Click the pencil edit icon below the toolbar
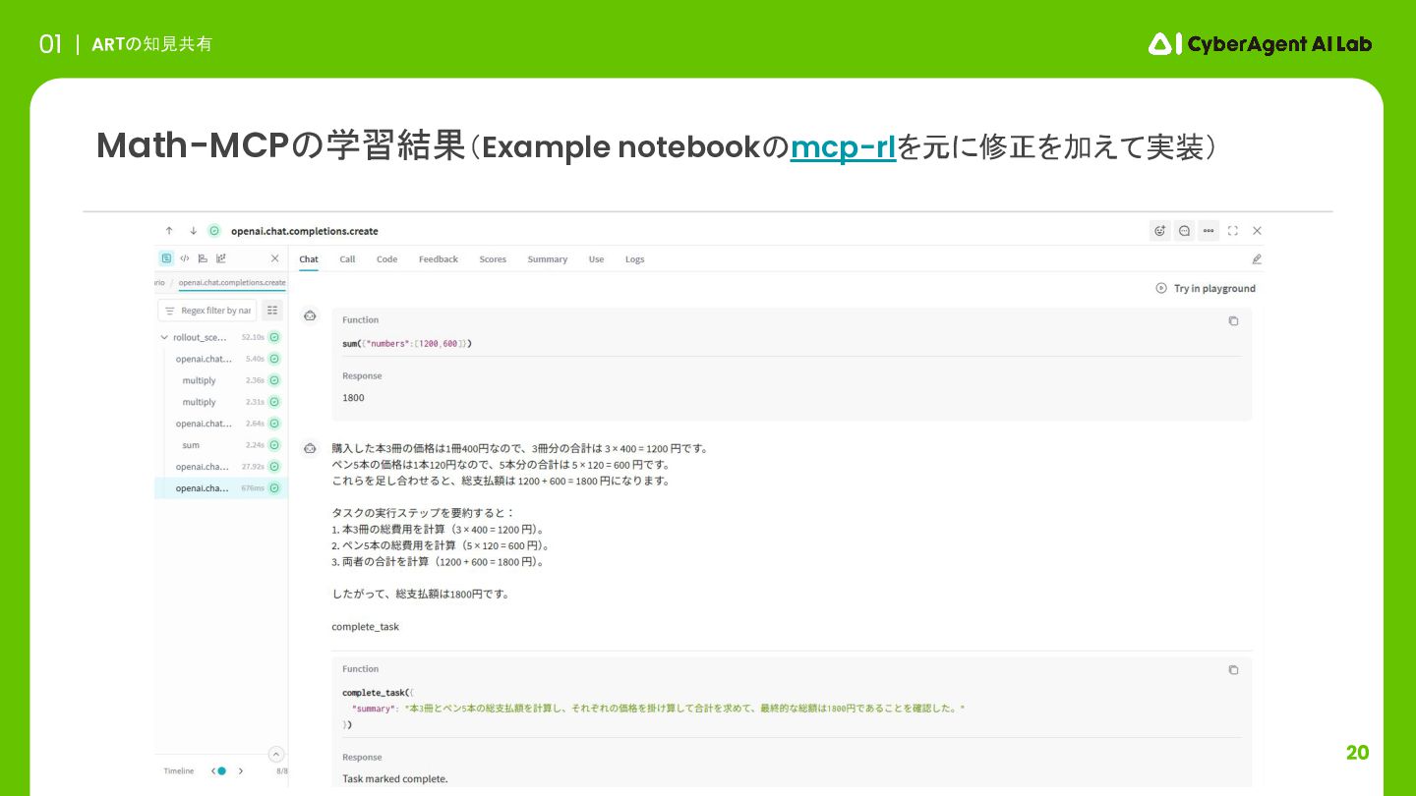 1256,259
